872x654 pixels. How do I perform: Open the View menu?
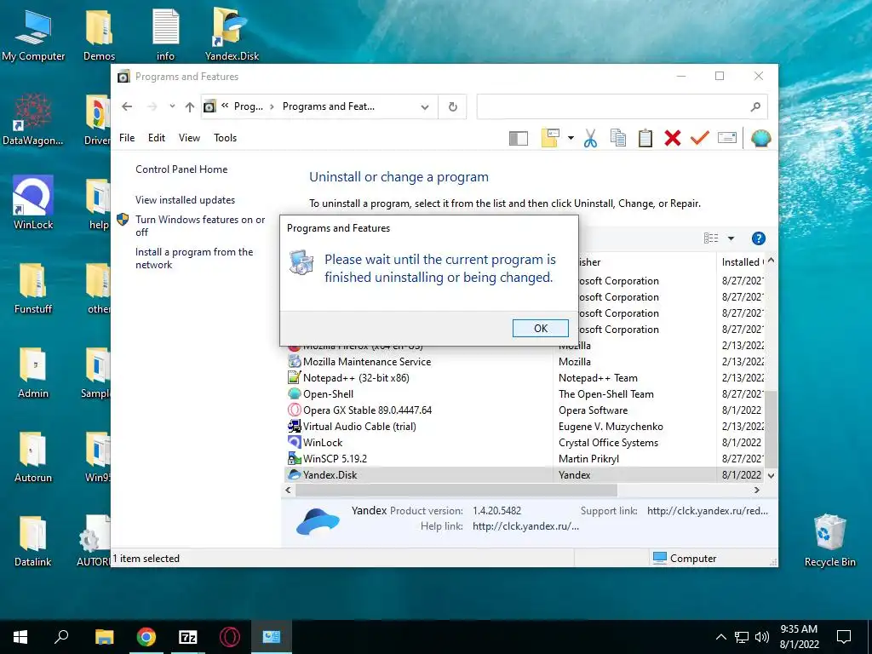pyautogui.click(x=189, y=138)
